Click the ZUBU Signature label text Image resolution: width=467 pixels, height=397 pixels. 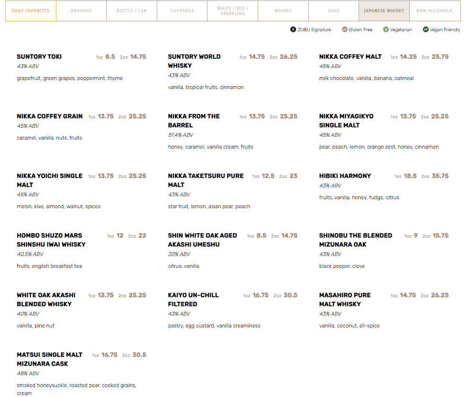[314, 30]
